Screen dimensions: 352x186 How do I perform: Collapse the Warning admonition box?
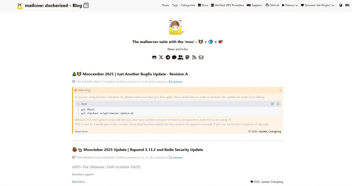point(280,90)
